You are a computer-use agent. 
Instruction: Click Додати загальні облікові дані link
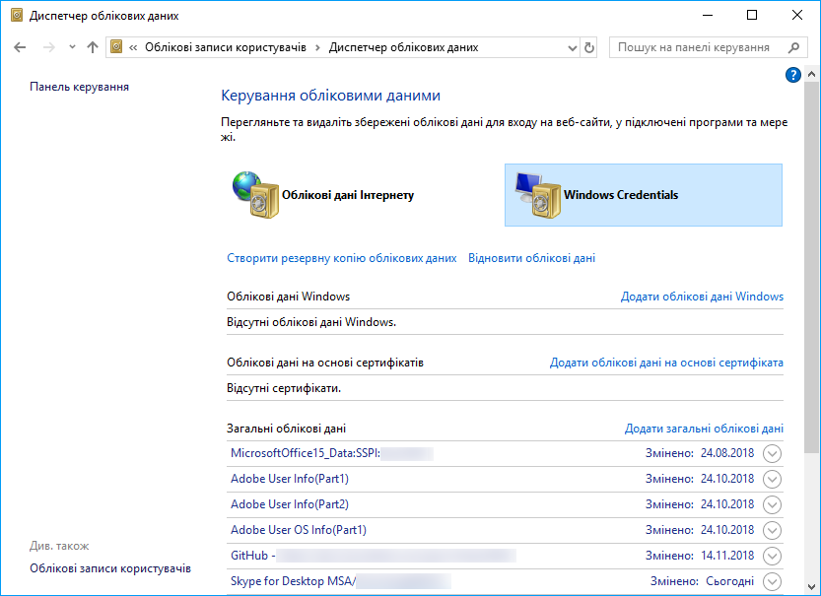tap(704, 429)
